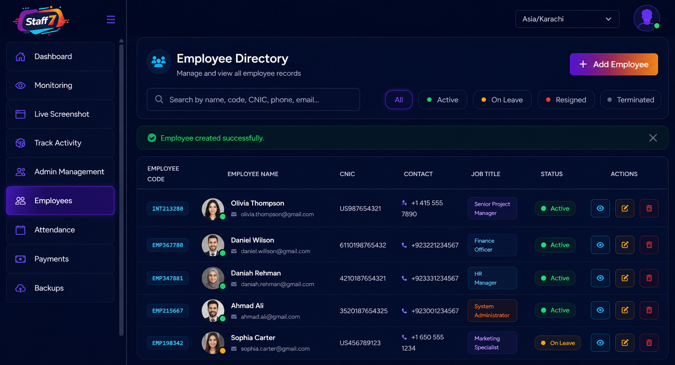Select the All filter
Image resolution: width=675 pixels, height=365 pixels.
tap(399, 100)
